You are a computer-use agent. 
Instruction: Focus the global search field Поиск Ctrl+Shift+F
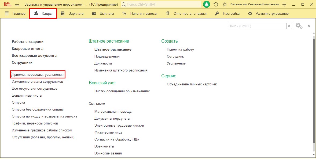click(x=161, y=5)
